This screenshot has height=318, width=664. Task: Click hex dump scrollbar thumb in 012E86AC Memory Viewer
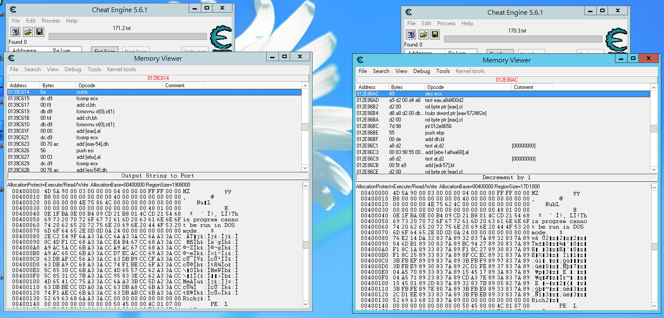[654, 247]
